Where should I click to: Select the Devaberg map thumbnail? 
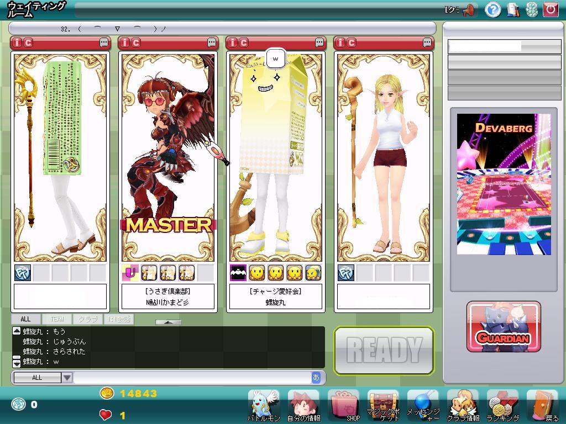click(x=504, y=184)
